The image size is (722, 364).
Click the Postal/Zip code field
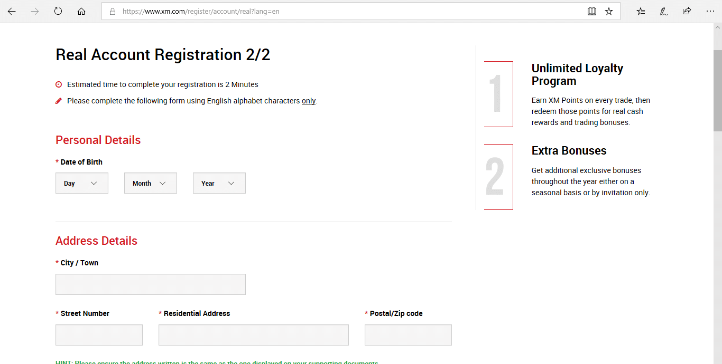408,334
